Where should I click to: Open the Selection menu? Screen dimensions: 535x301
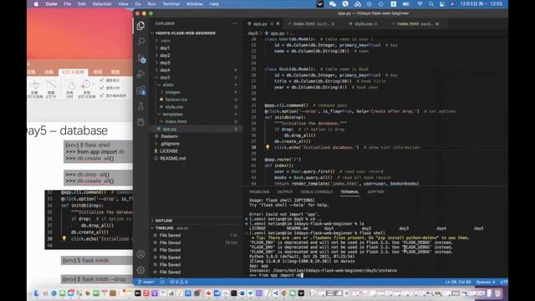click(102, 4)
